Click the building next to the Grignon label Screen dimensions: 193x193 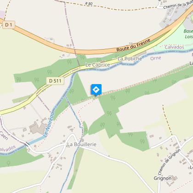[175, 178]
